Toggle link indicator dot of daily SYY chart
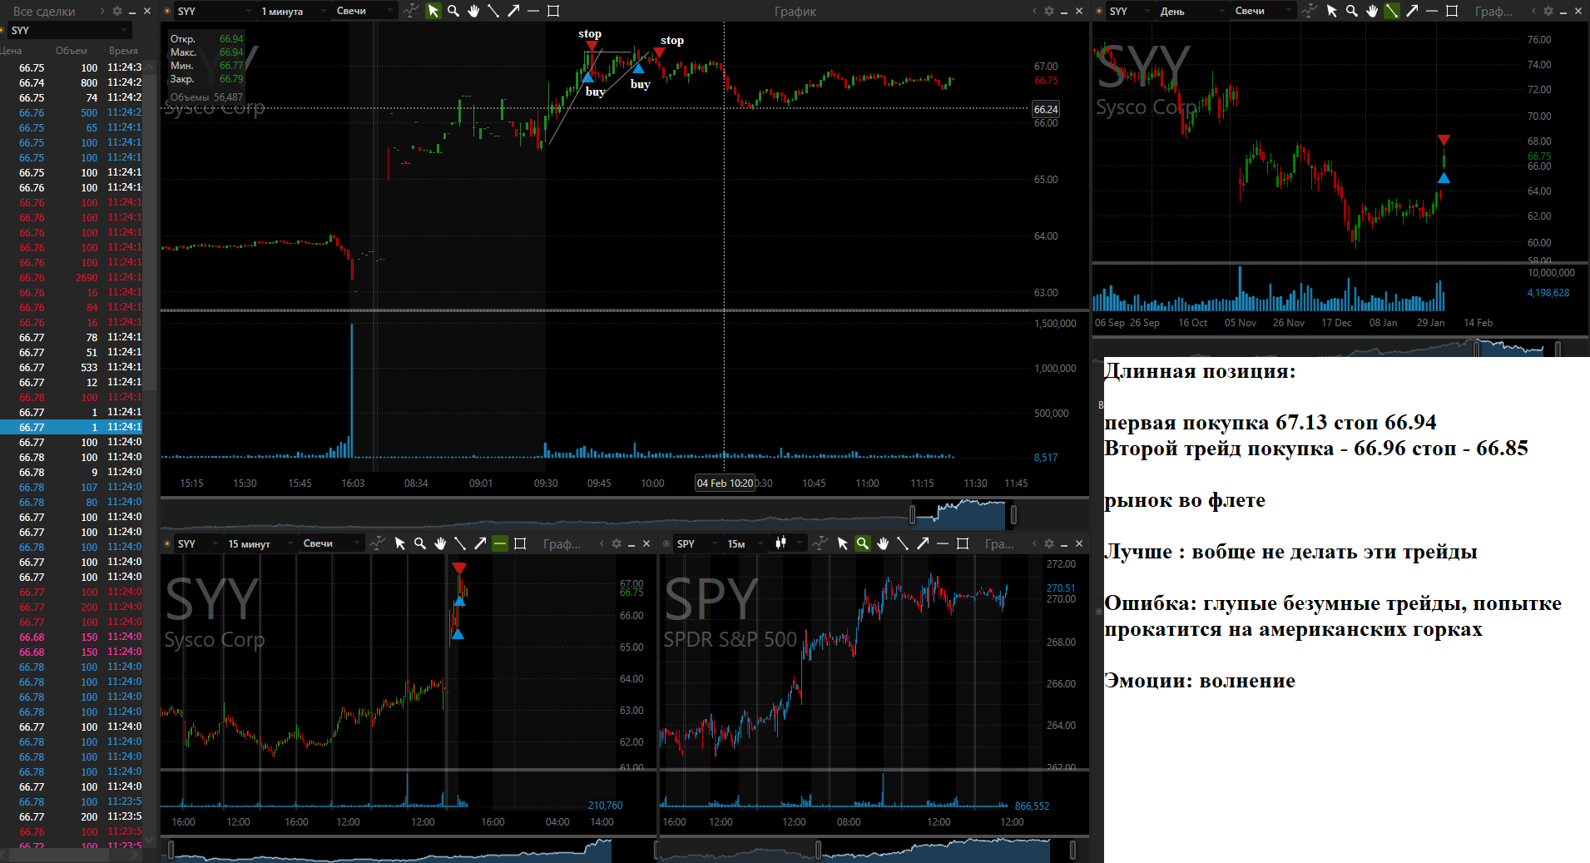This screenshot has width=1590, height=863. [x=1099, y=11]
